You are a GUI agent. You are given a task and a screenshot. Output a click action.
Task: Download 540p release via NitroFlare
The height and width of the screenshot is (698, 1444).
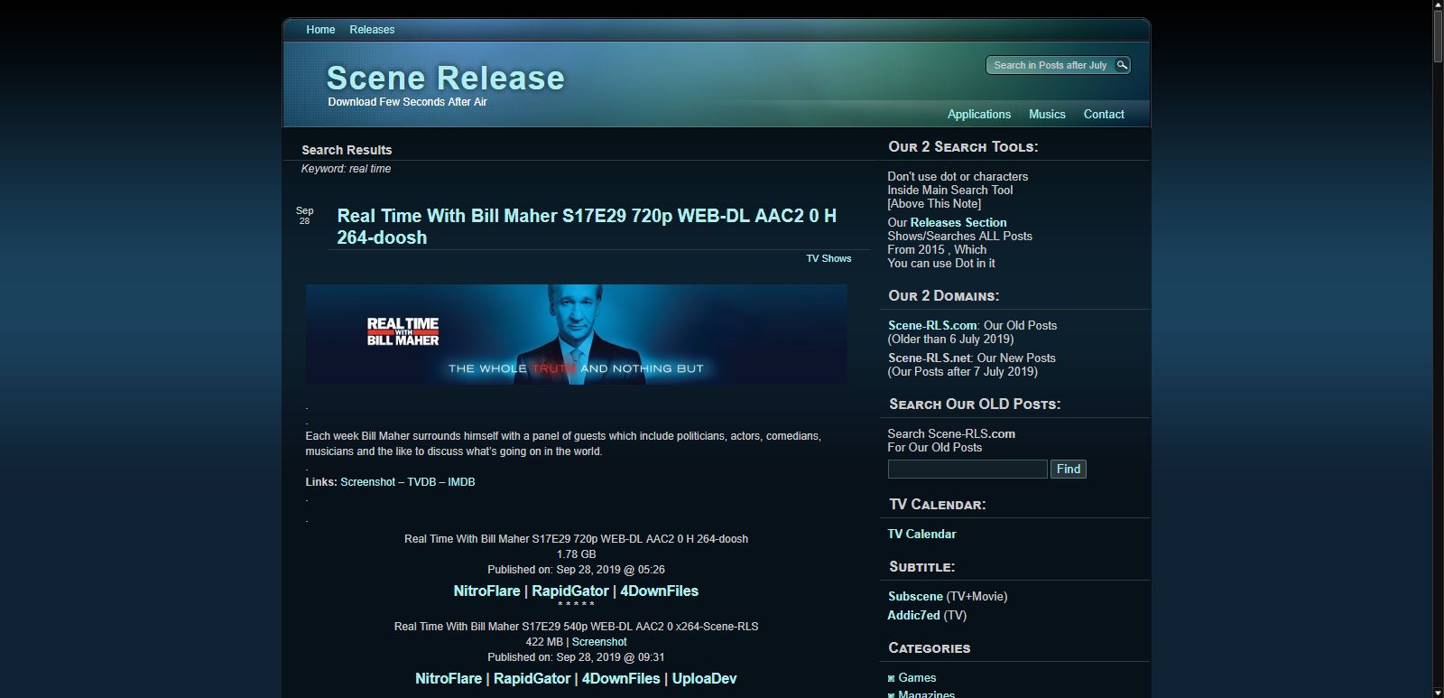[x=449, y=678]
